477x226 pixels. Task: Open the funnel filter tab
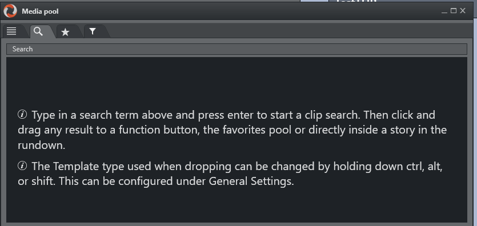pos(93,31)
